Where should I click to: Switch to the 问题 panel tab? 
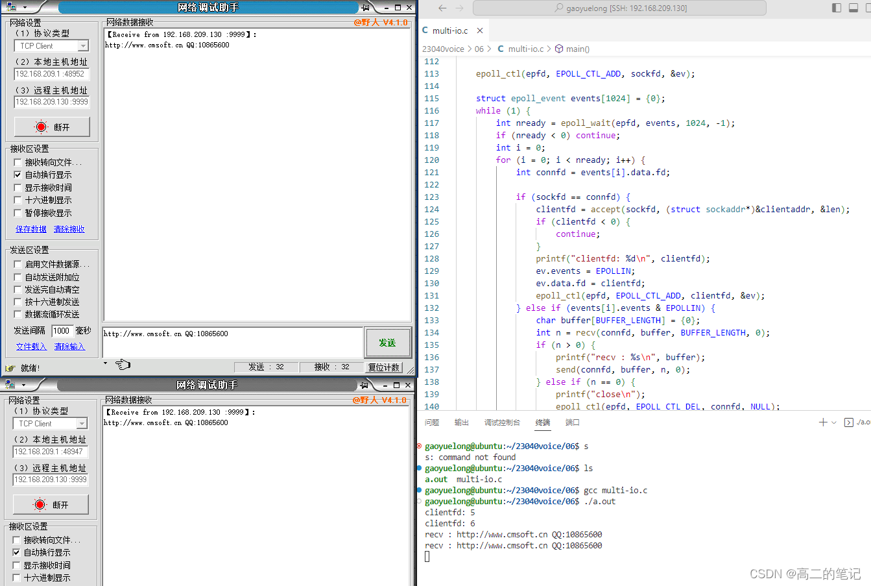click(432, 422)
